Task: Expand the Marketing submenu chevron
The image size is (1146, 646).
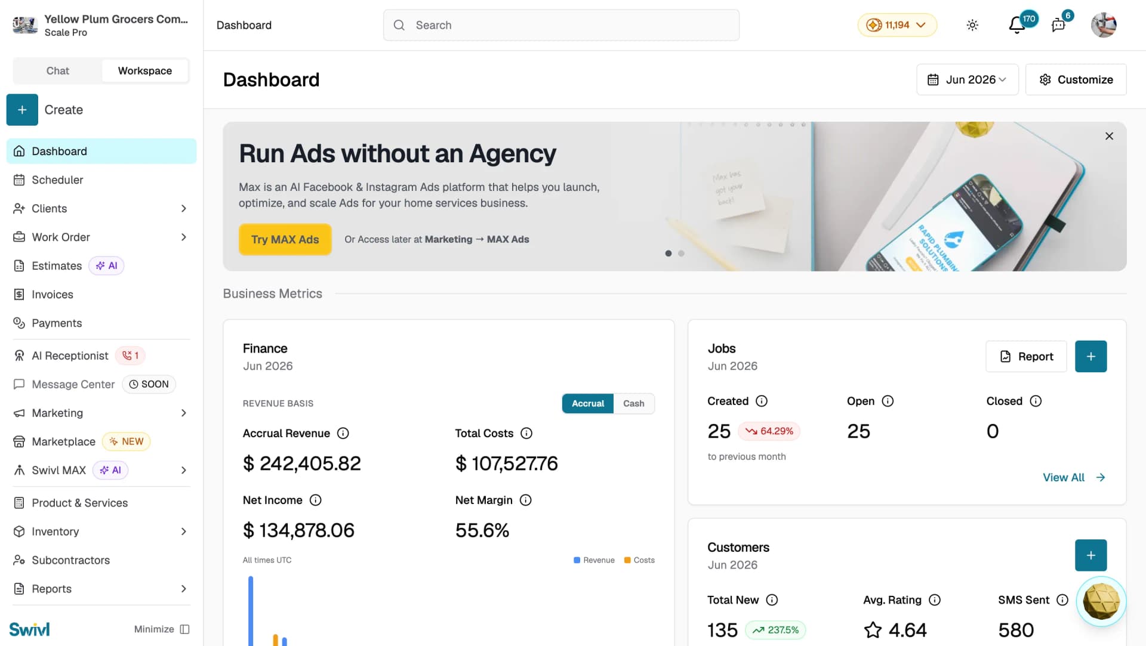Action: [183, 413]
